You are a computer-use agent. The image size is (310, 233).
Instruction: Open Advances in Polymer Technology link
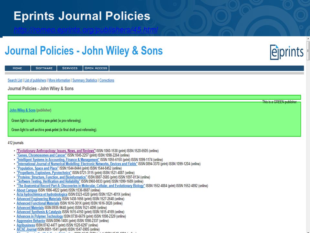click(40, 216)
